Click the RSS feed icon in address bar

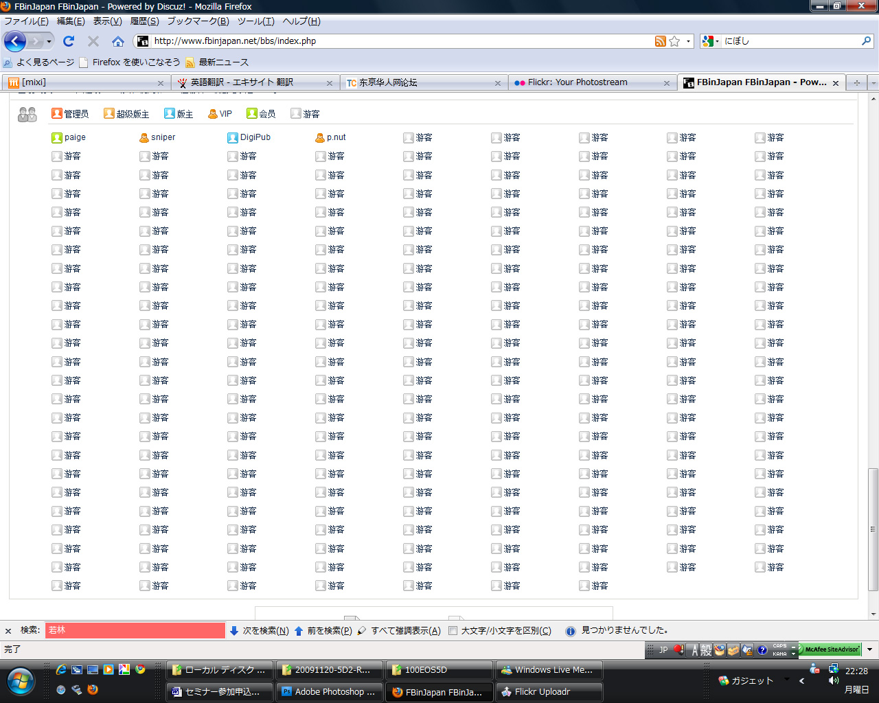(x=660, y=41)
